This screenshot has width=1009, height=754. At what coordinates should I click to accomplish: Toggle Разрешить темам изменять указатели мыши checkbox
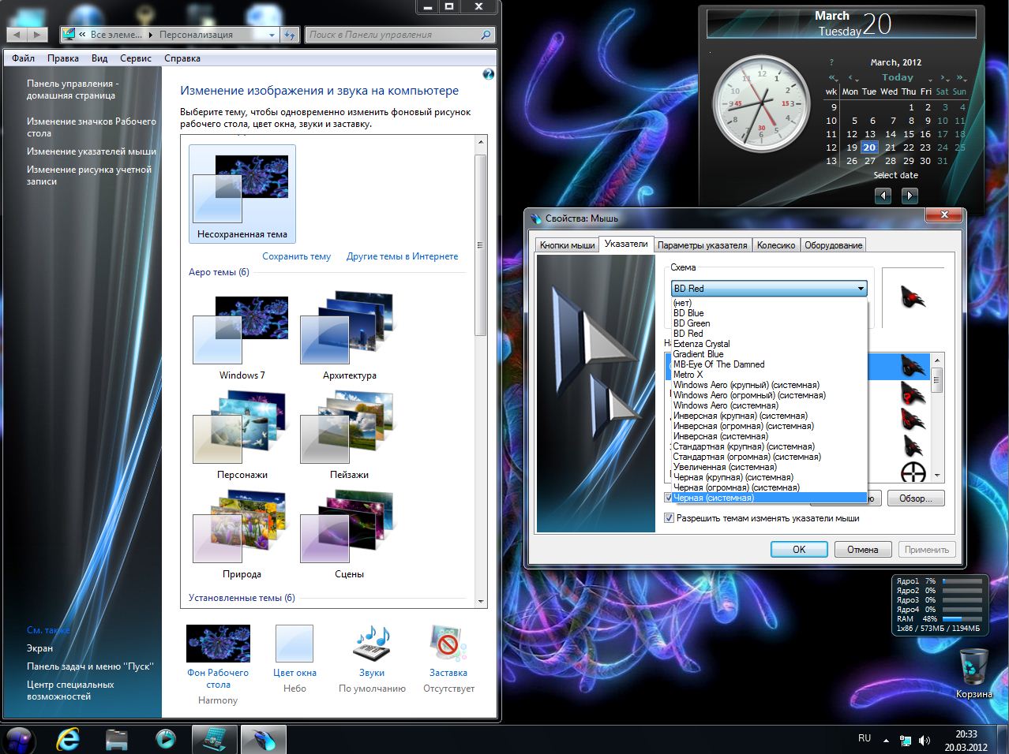[x=670, y=518]
